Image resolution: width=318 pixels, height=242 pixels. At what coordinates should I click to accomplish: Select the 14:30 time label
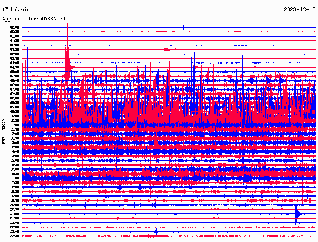click(x=15, y=156)
